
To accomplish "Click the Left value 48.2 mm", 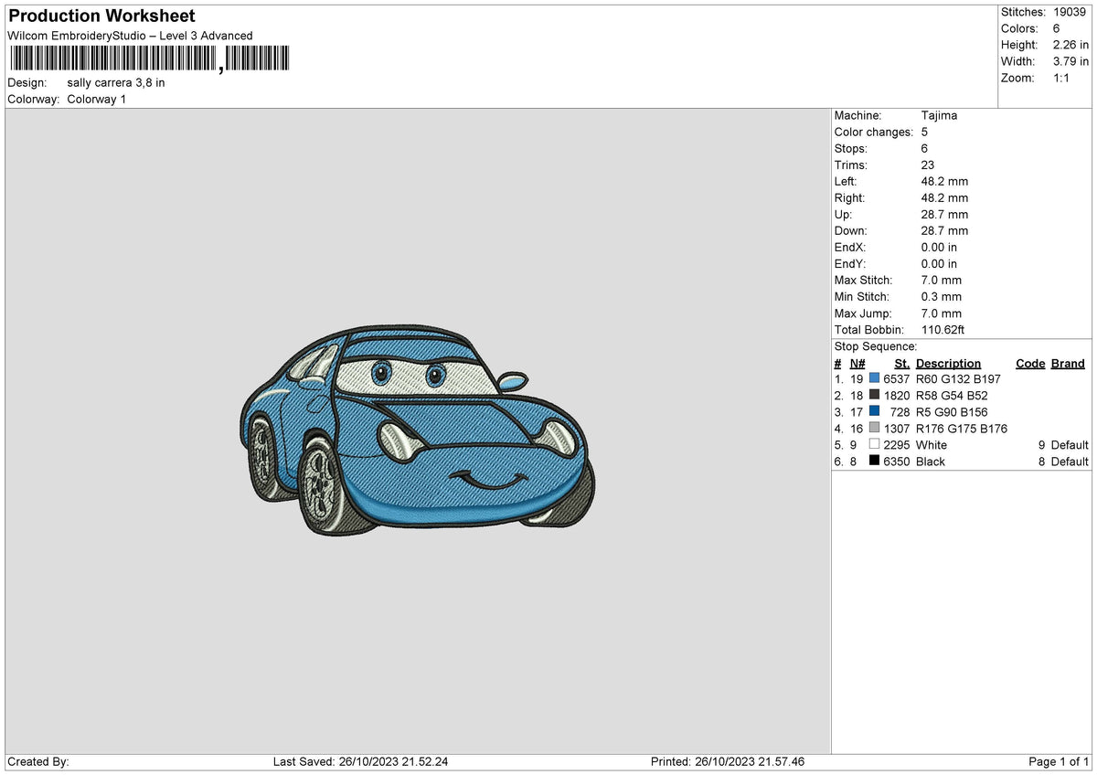I will (x=945, y=182).
